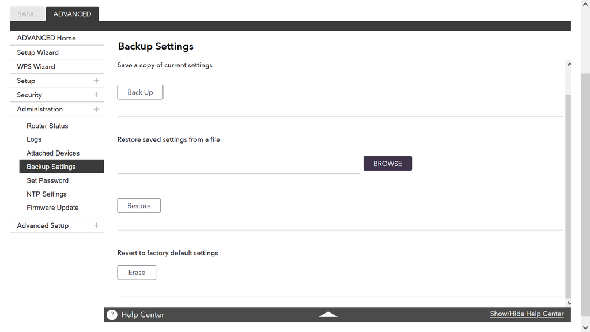Open the Firmware Update page

click(52, 207)
